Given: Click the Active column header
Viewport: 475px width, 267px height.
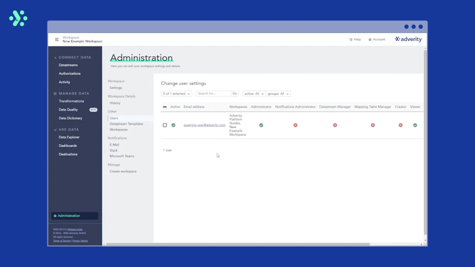Looking at the screenshot, I should [175, 107].
